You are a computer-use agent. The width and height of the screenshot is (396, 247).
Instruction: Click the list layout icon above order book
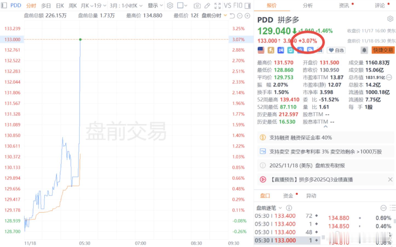[x=393, y=208]
